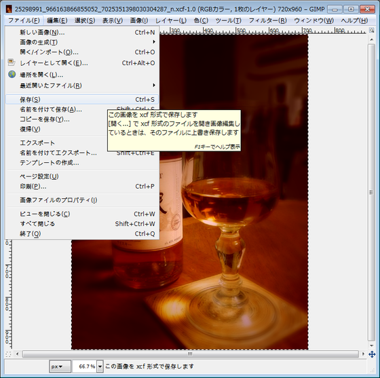
Task: Open the ウィンドウ(W) menu
Action: pyautogui.click(x=313, y=20)
